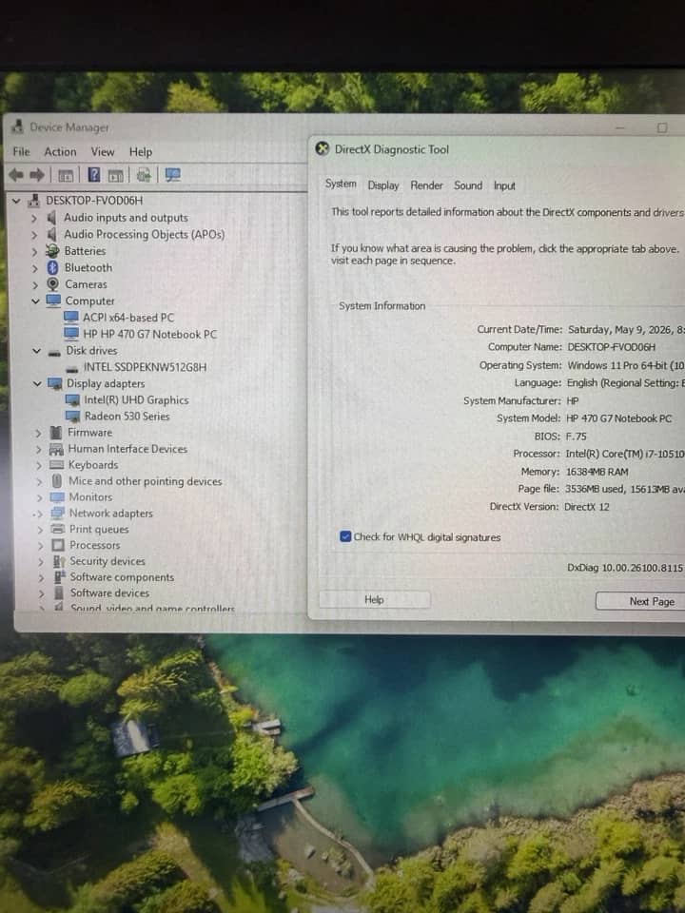Collapse the Display adapters node arrow
The image size is (685, 913).
(37, 383)
